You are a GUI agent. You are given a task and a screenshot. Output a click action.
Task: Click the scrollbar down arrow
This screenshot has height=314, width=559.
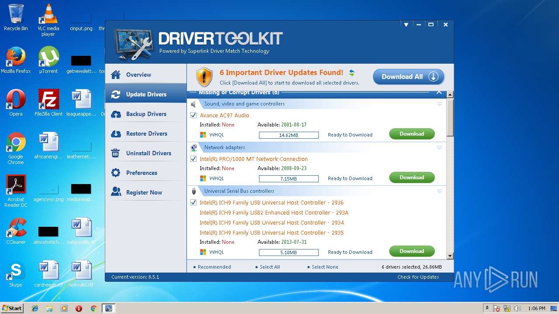click(450, 256)
